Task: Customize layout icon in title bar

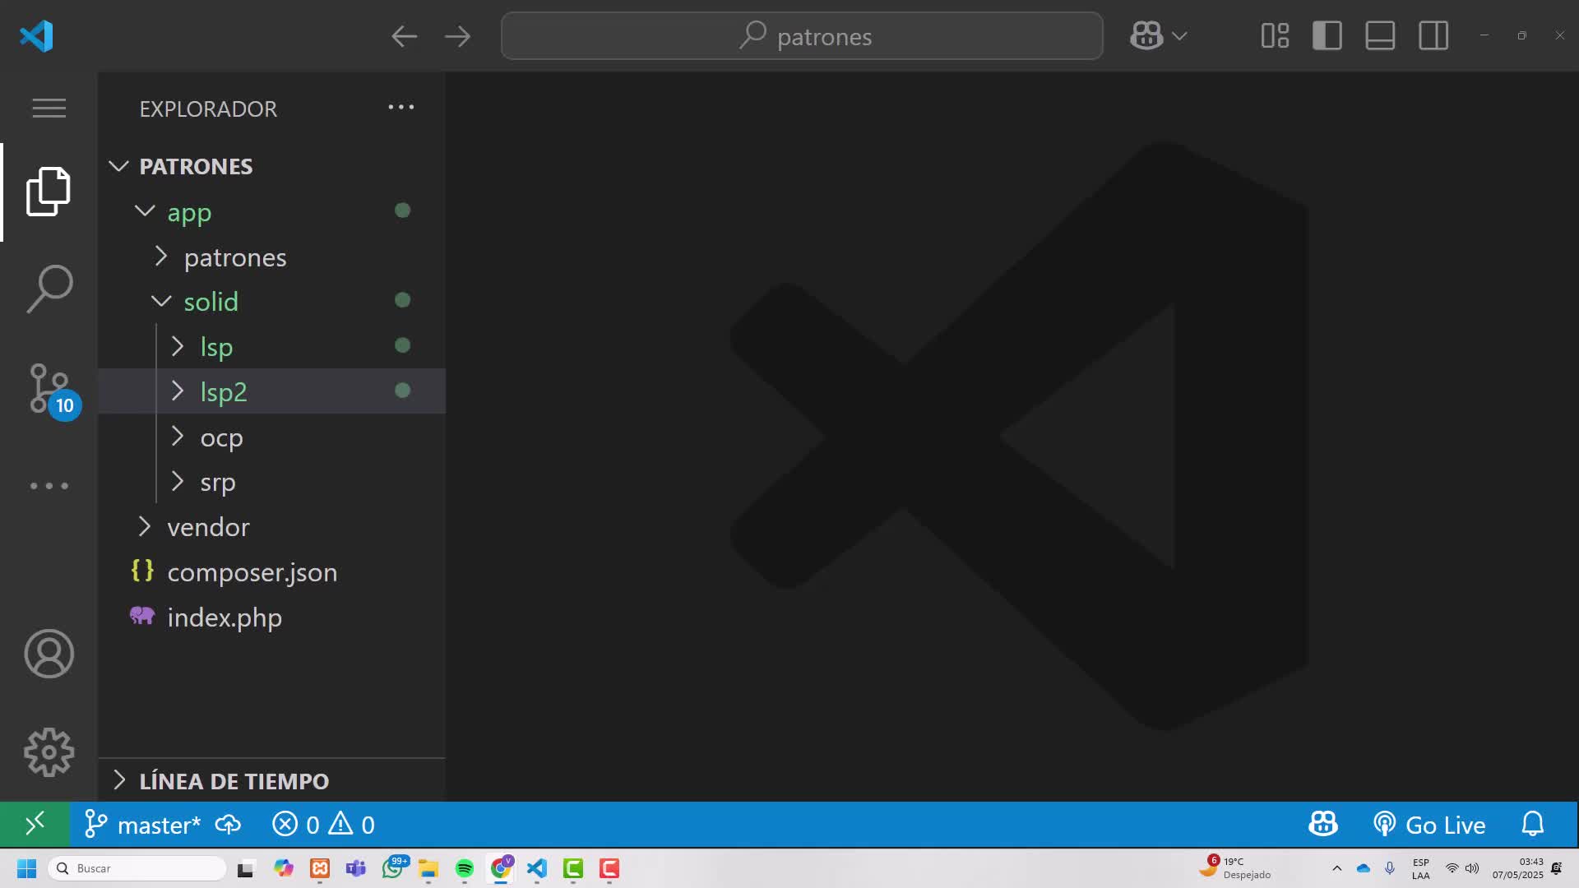Action: coord(1275,36)
